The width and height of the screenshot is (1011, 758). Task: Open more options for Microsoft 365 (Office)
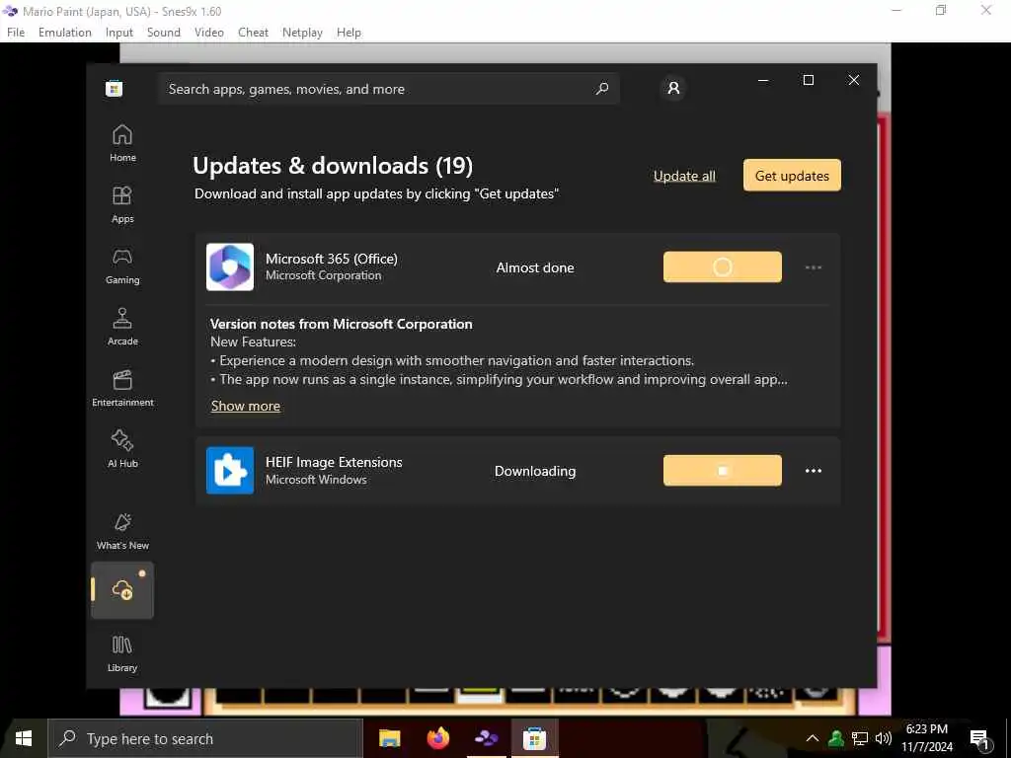(814, 266)
